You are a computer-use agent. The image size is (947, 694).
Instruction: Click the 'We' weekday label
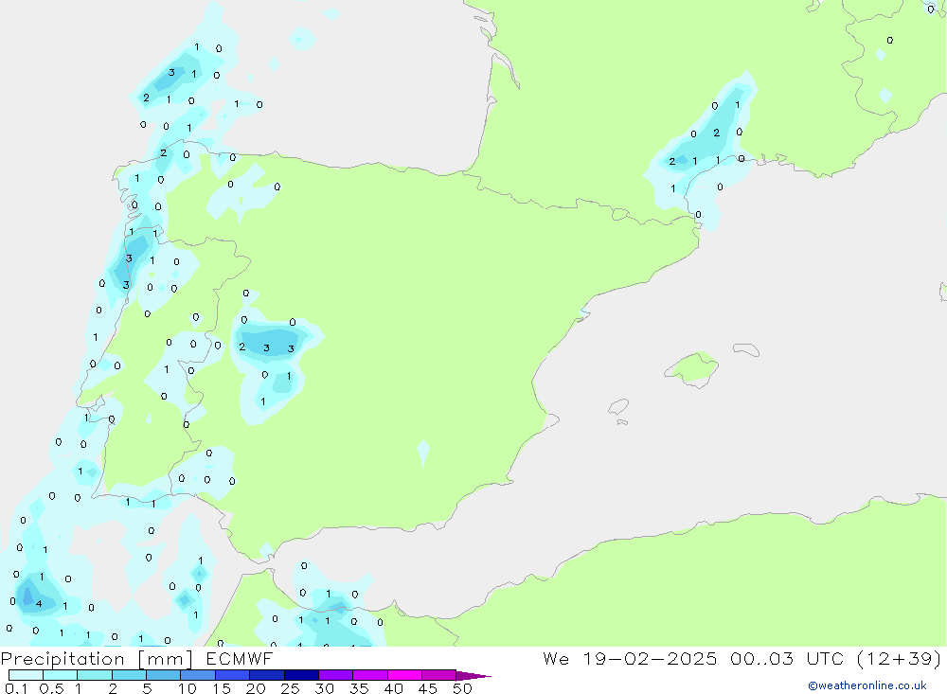(x=556, y=658)
